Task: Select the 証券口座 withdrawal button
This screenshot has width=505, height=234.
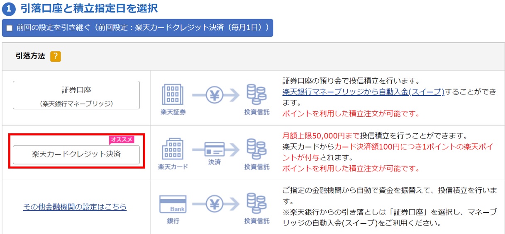Action: [76, 95]
